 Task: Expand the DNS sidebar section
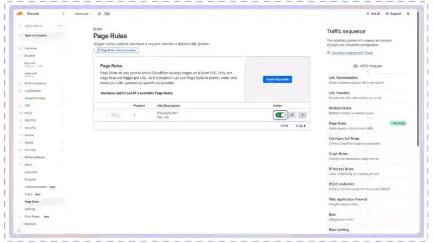point(61,105)
